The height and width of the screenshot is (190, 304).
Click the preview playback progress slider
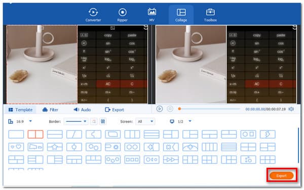209,109
